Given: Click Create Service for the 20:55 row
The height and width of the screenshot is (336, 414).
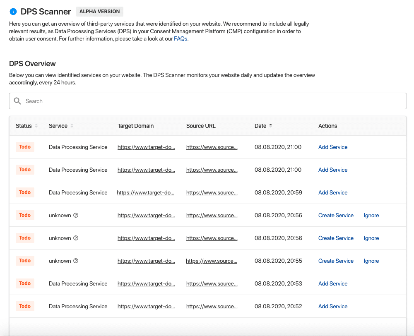Looking at the screenshot, I should [x=336, y=261].
